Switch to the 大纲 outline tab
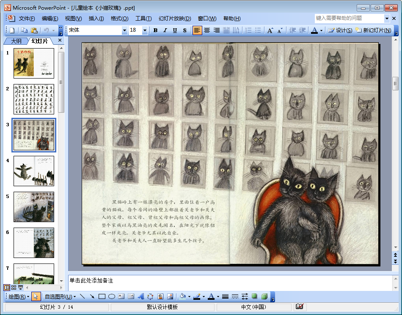This screenshot has height=315, width=402. (16, 41)
